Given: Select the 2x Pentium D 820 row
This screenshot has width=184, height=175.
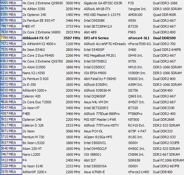Looking at the screenshot, I should pos(92,79).
